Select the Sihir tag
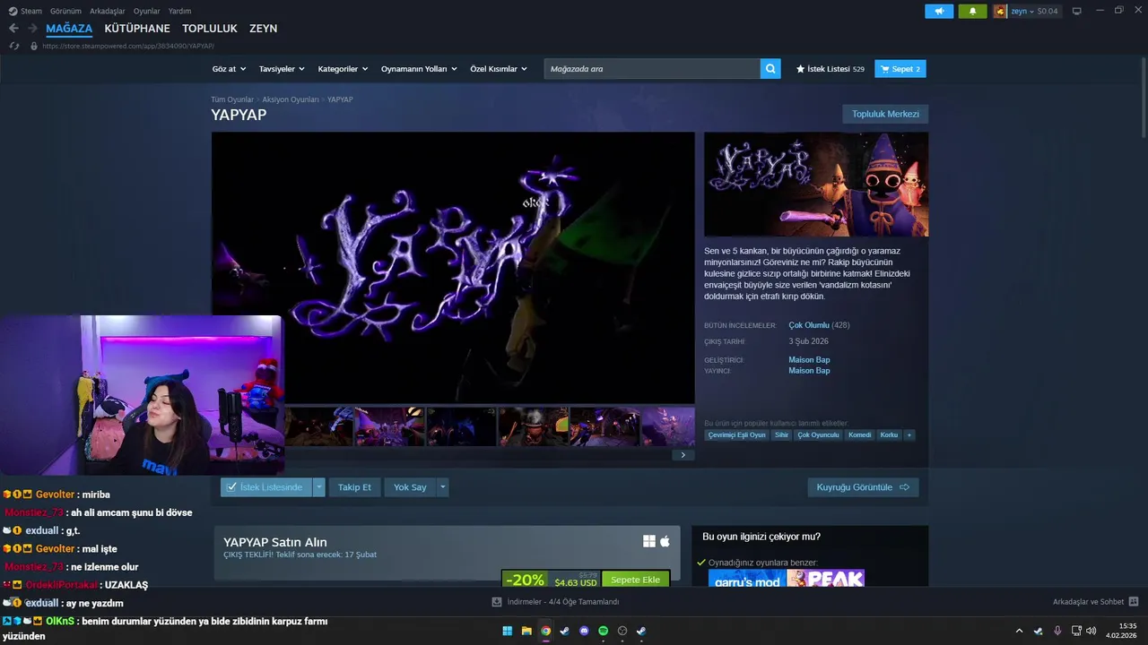 [781, 435]
